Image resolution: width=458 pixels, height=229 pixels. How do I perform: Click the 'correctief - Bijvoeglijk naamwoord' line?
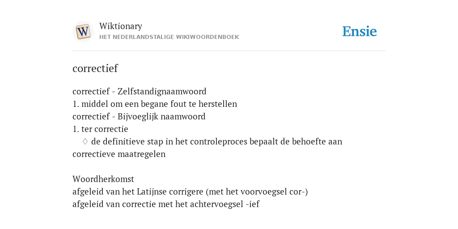(139, 117)
